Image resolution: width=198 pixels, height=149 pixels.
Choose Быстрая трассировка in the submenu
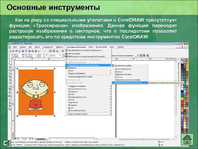(x=130, y=66)
